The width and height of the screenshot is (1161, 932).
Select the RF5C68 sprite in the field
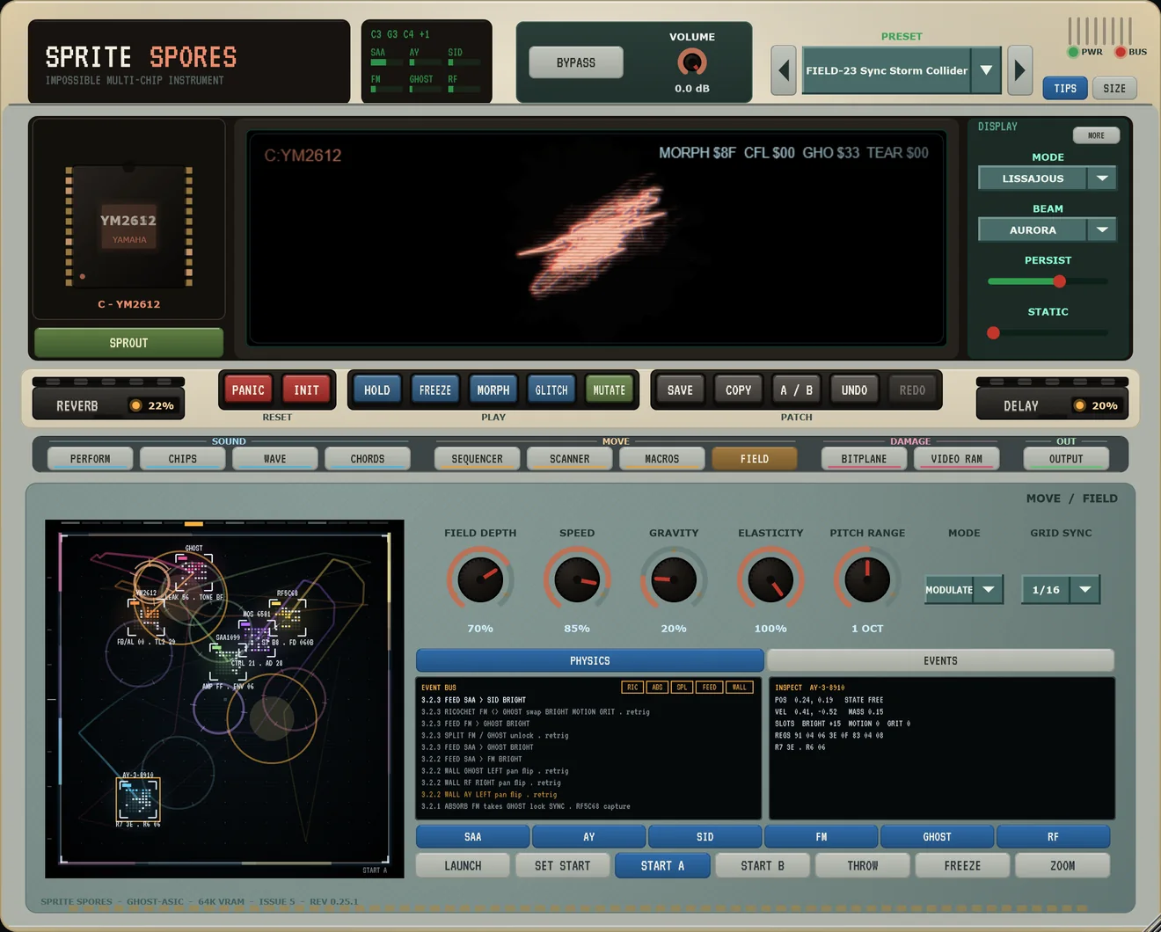point(288,617)
